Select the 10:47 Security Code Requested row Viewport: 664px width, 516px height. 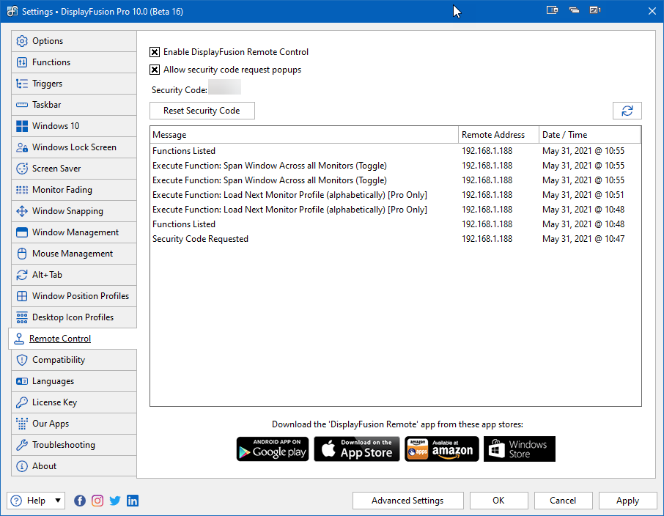(396, 239)
